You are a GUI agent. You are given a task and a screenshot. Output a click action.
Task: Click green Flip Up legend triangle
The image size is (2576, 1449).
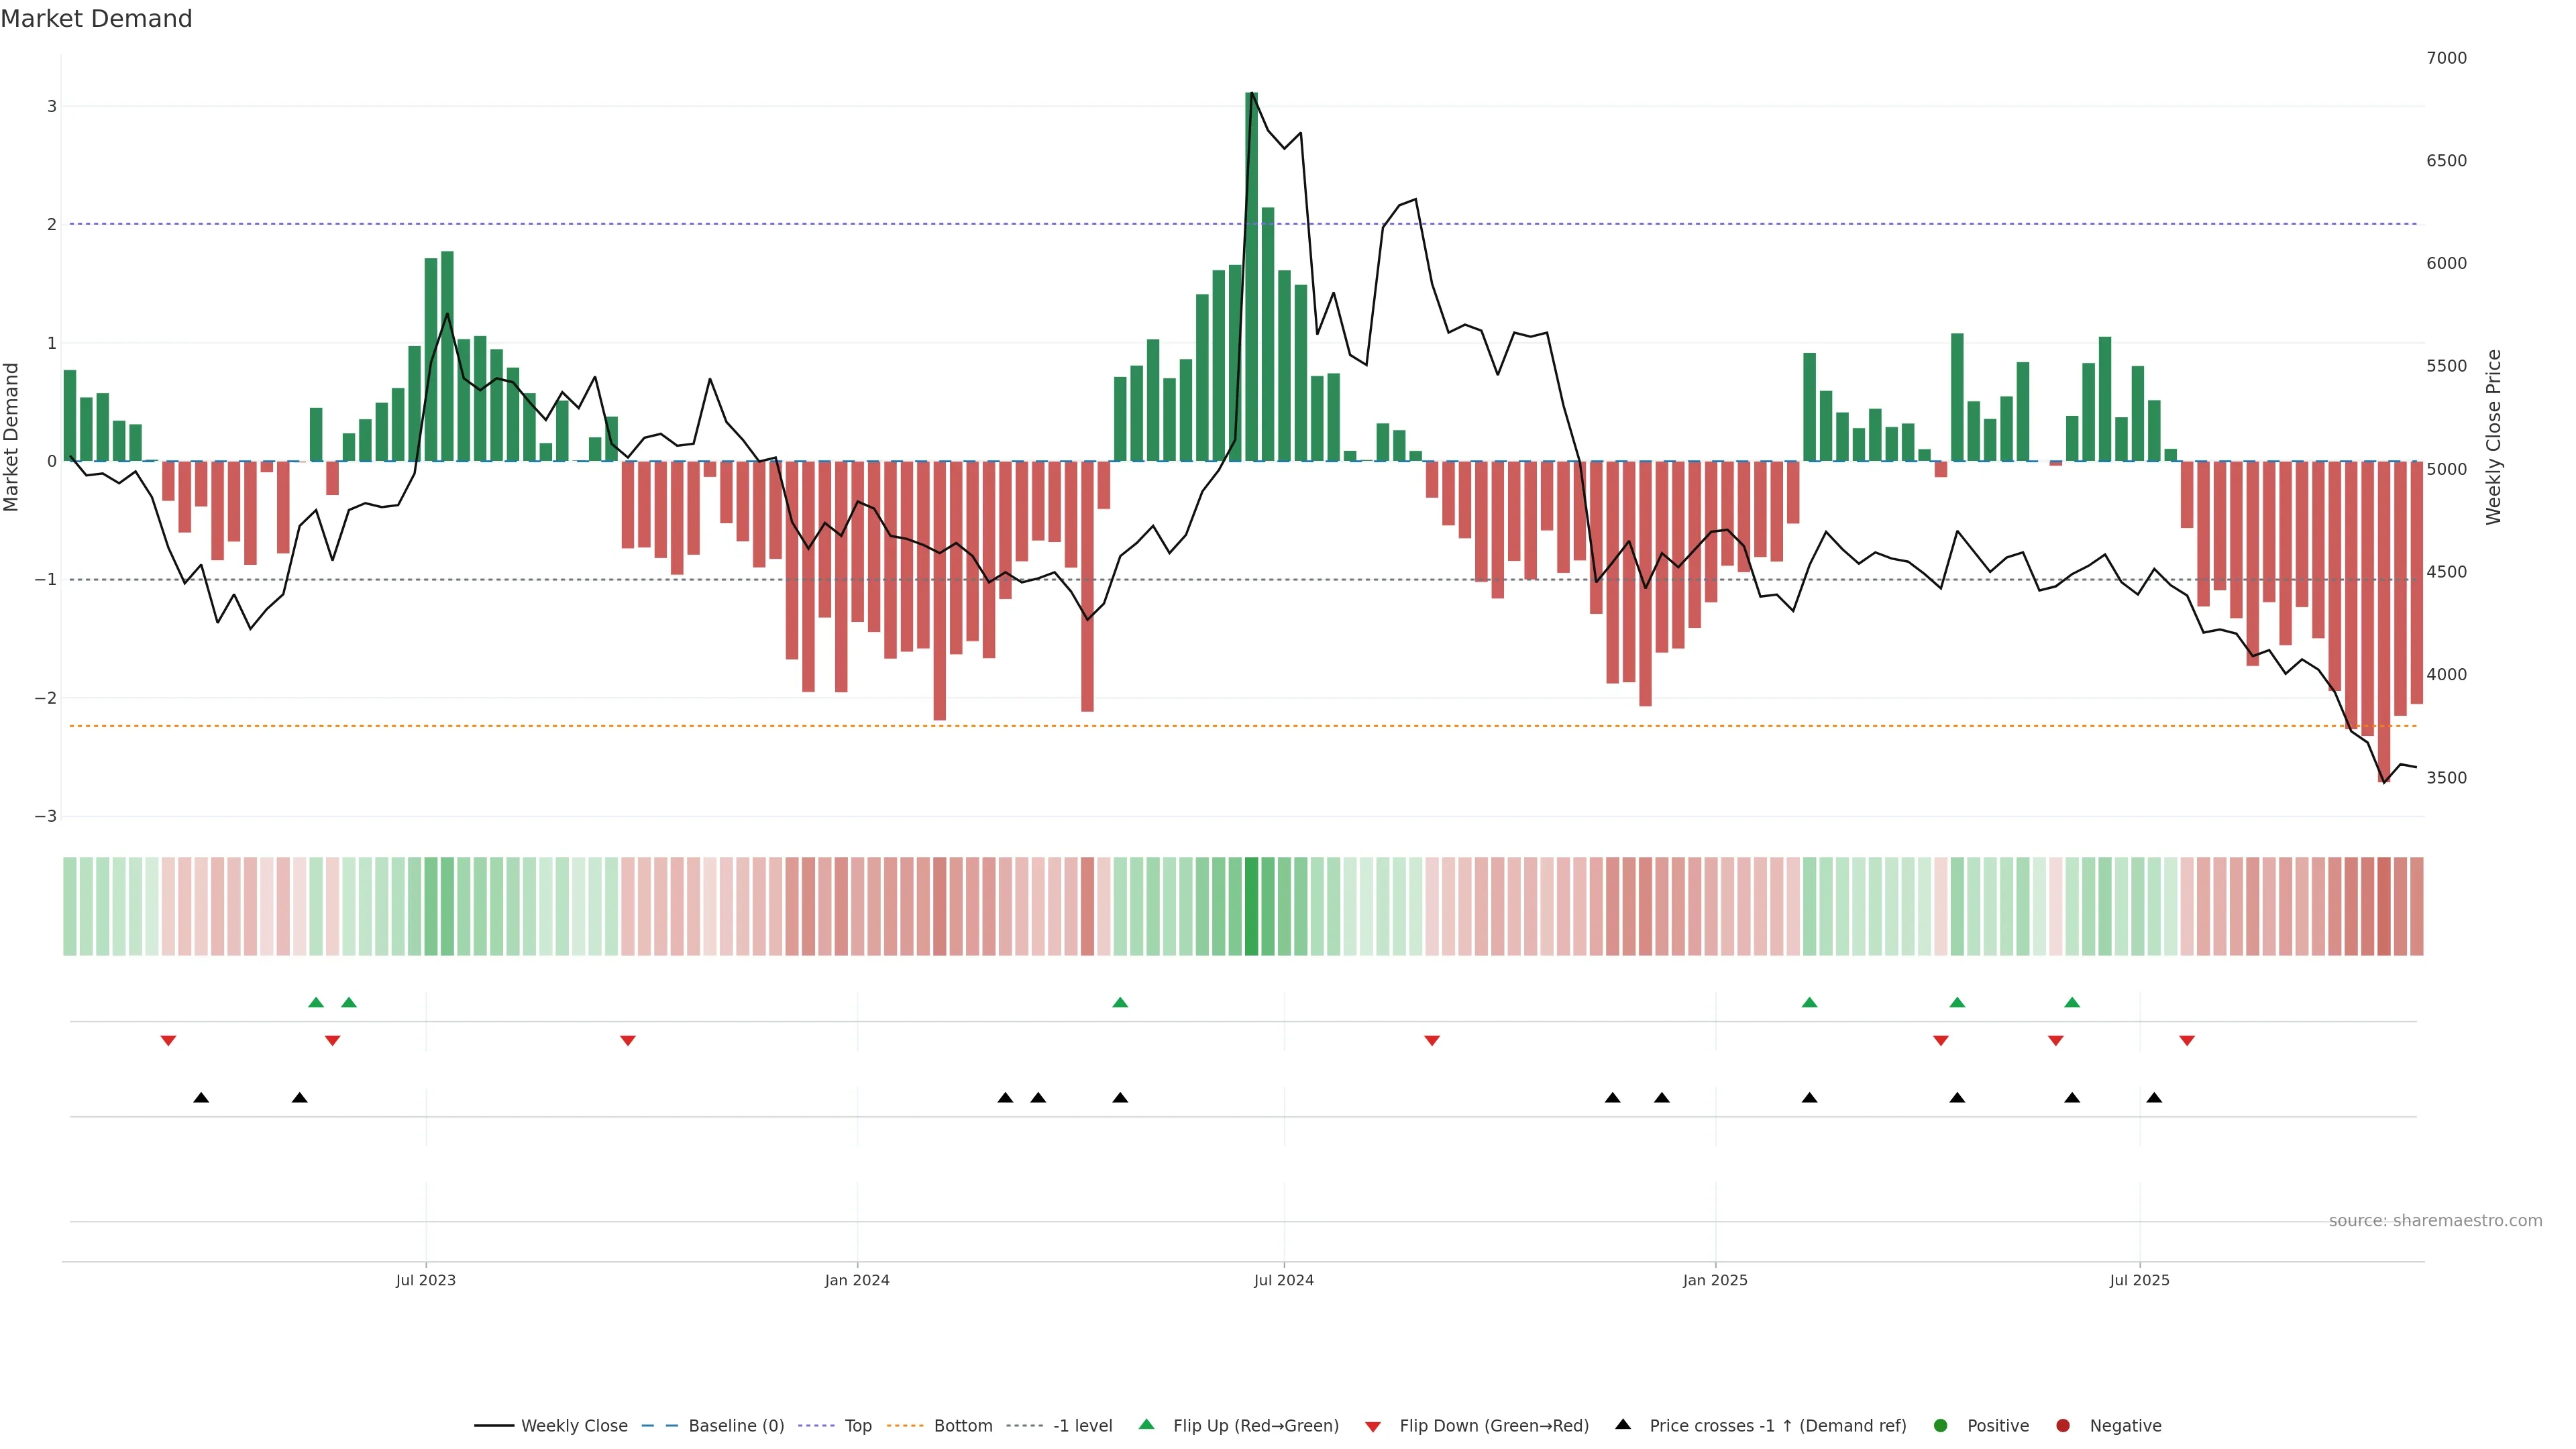[x=1146, y=1424]
